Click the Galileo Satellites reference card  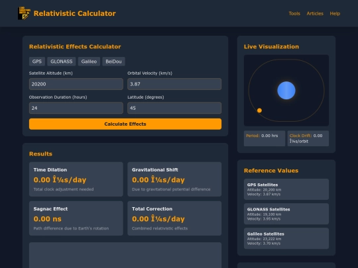(286, 239)
